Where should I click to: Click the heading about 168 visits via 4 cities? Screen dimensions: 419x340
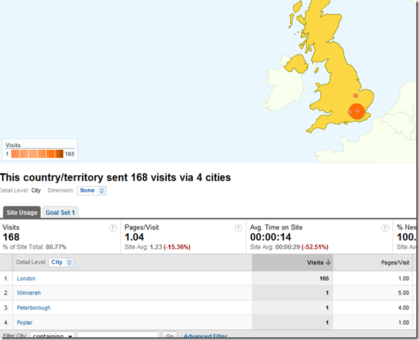(x=115, y=177)
